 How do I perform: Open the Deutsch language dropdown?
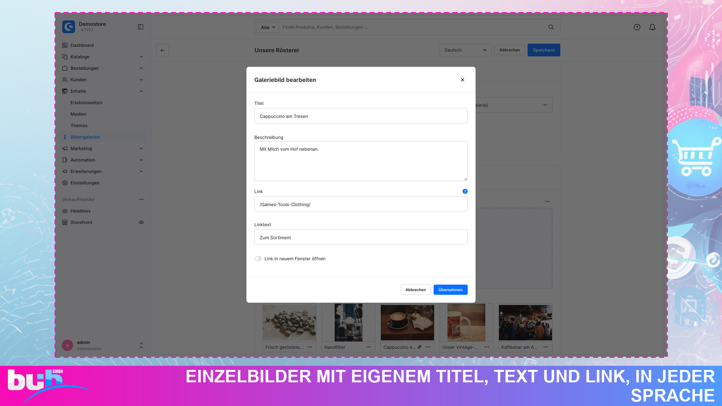[466, 50]
